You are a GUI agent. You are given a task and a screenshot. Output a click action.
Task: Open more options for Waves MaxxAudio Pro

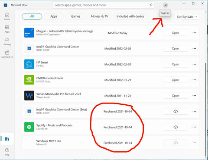click(194, 96)
